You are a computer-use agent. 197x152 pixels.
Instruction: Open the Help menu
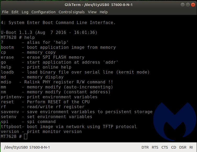[x=104, y=12]
